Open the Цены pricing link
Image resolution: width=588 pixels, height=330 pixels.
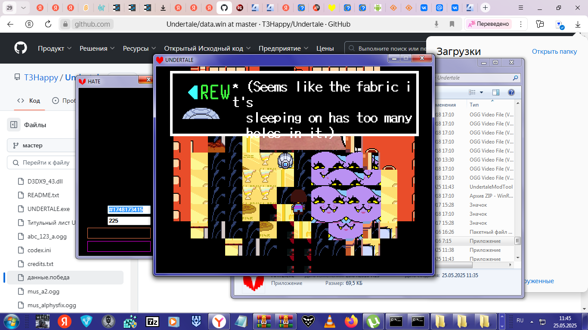pos(325,49)
